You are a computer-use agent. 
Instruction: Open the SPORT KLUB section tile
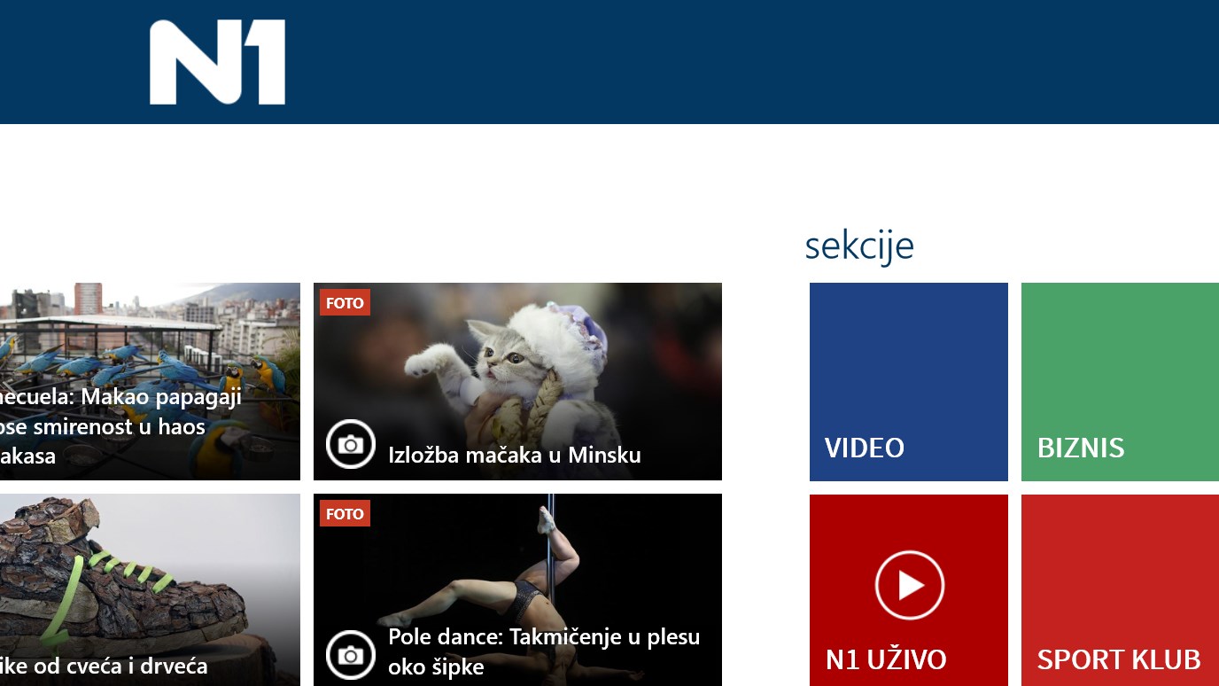(x=1120, y=590)
